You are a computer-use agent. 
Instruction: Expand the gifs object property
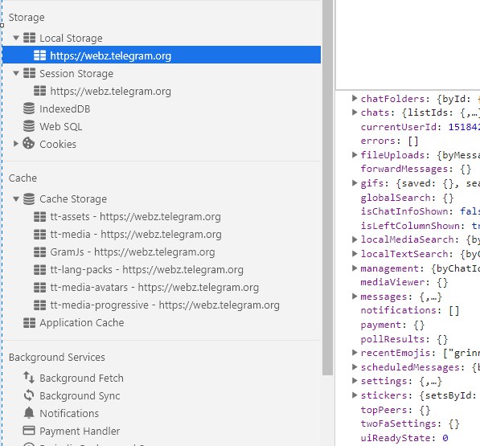point(355,183)
